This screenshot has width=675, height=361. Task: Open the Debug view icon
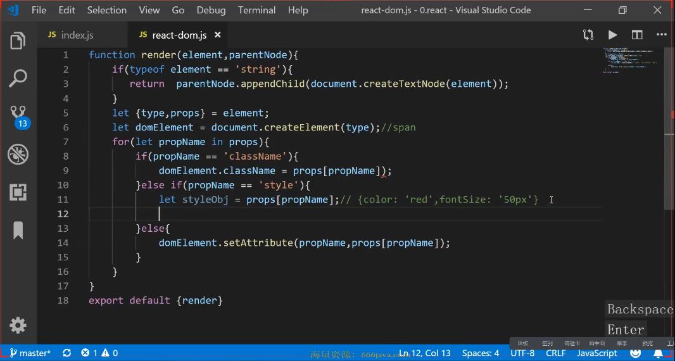[x=18, y=154]
